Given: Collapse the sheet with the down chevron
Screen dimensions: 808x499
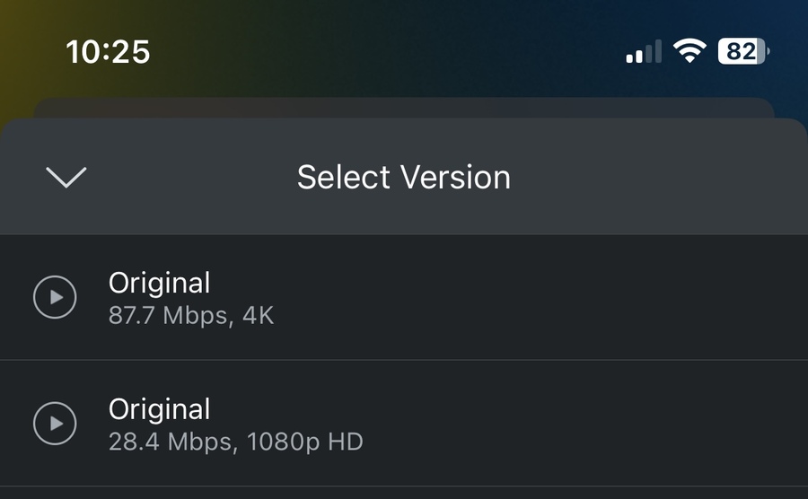Looking at the screenshot, I should (x=66, y=177).
